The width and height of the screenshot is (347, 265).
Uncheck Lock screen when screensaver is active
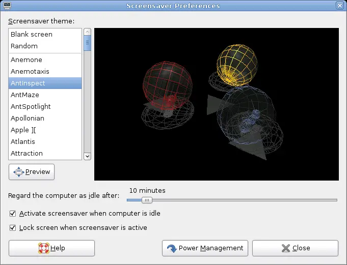tap(13, 227)
